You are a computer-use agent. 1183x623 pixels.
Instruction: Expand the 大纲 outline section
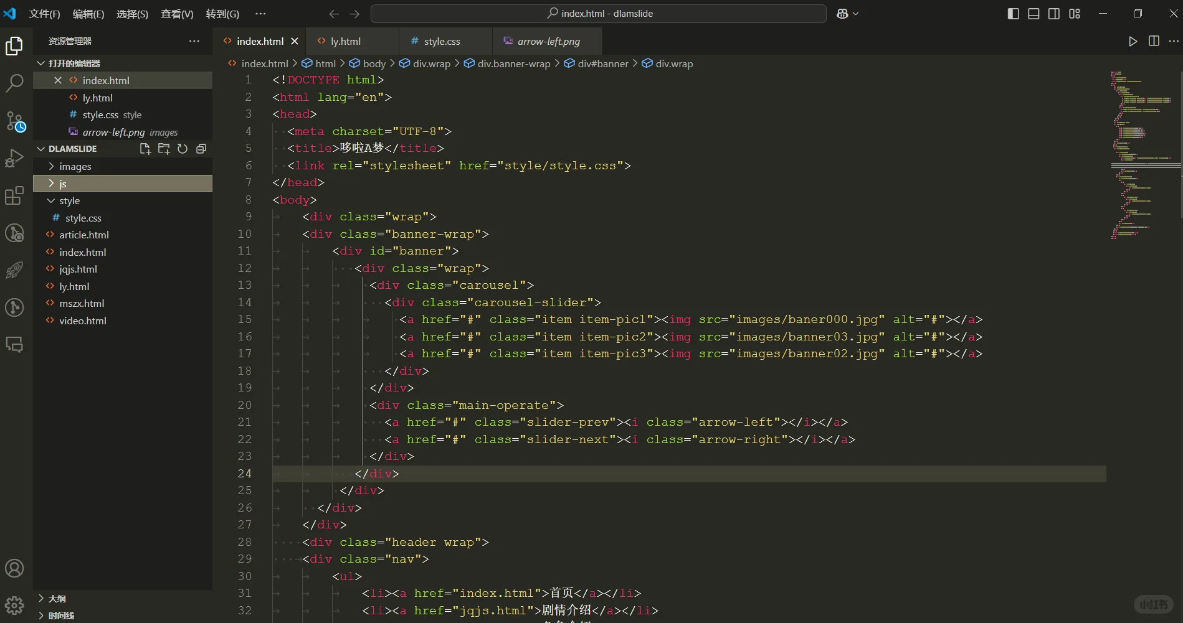(41, 599)
